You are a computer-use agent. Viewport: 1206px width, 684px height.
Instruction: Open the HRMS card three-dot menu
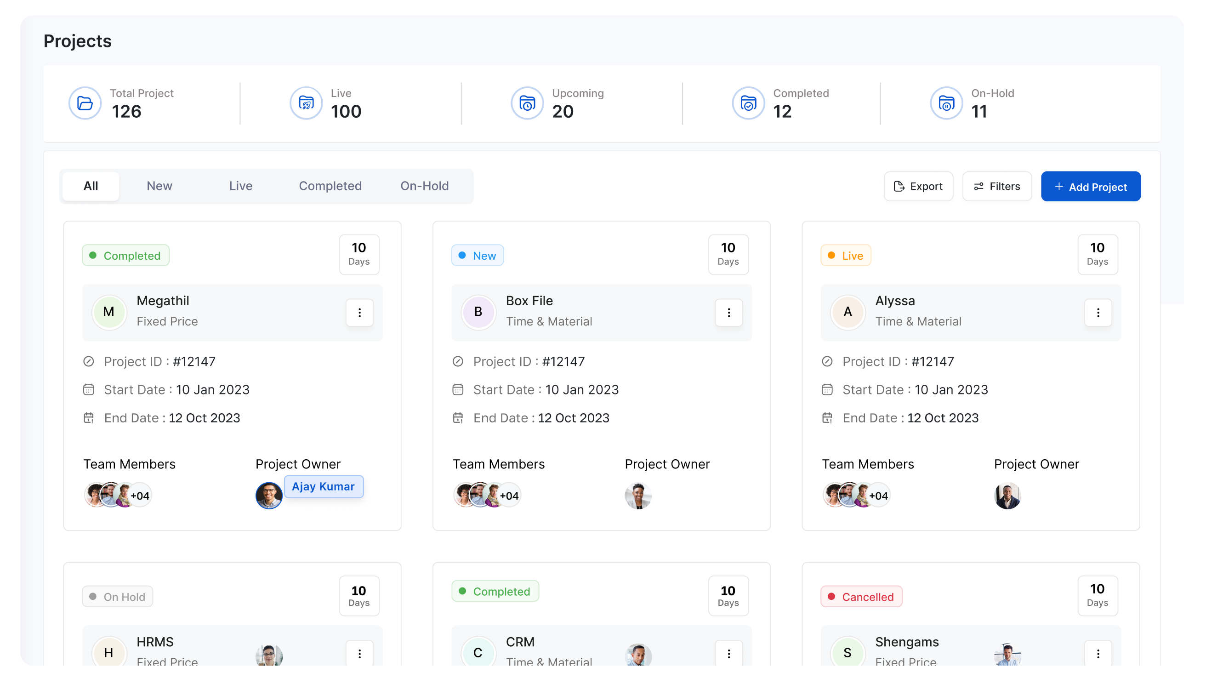(360, 653)
